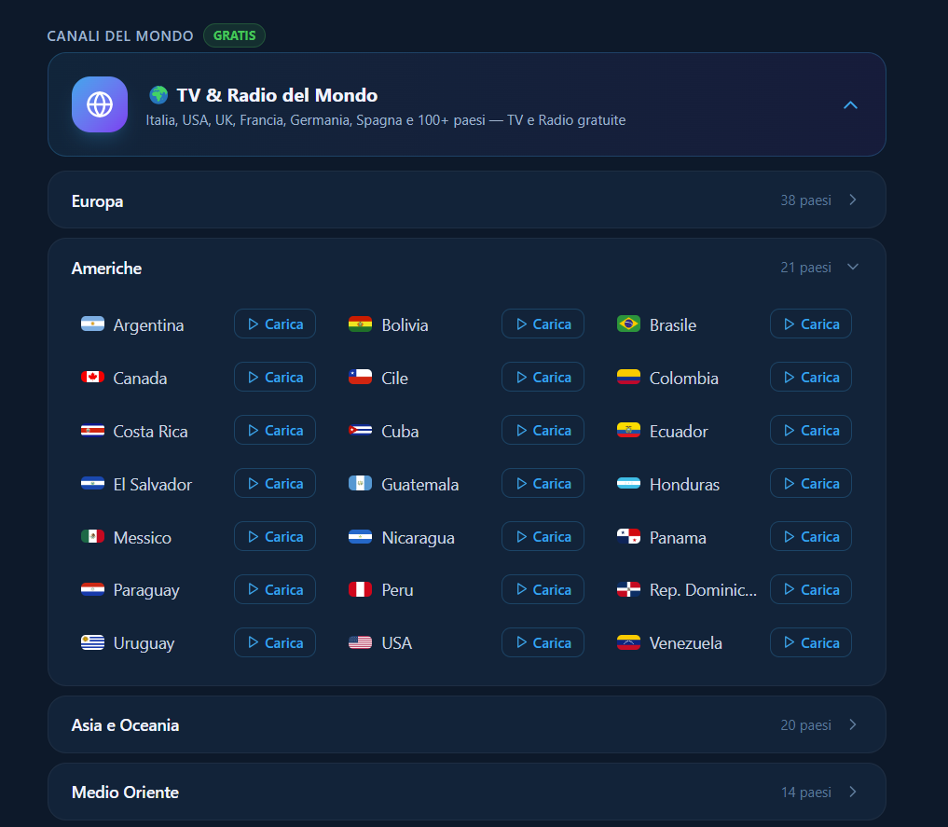
Task: Load Cile channels with Carica
Action: (x=543, y=378)
